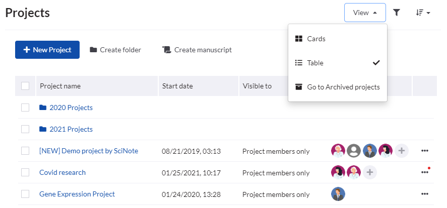This screenshot has width=447, height=208.
Task: Click Create folder button
Action: coord(115,50)
